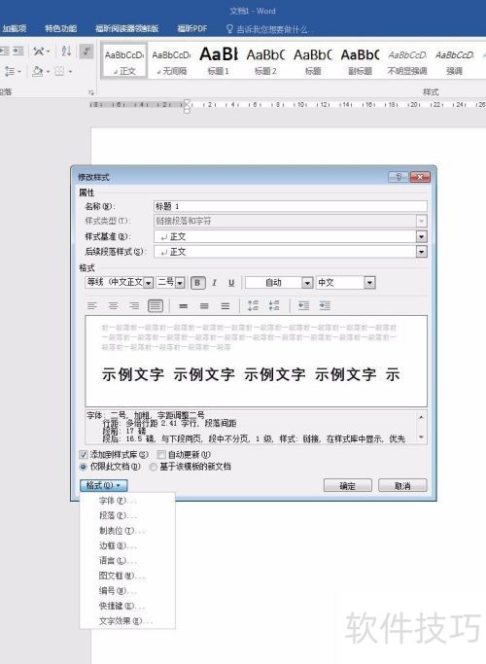Toggle the Bold button in the style dialog
The height and width of the screenshot is (664, 486).
click(x=197, y=283)
